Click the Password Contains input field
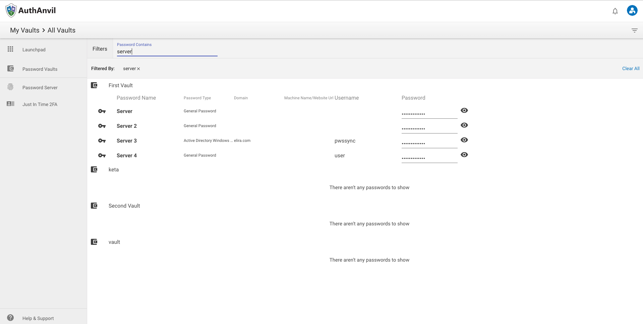643x324 pixels. pos(167,52)
